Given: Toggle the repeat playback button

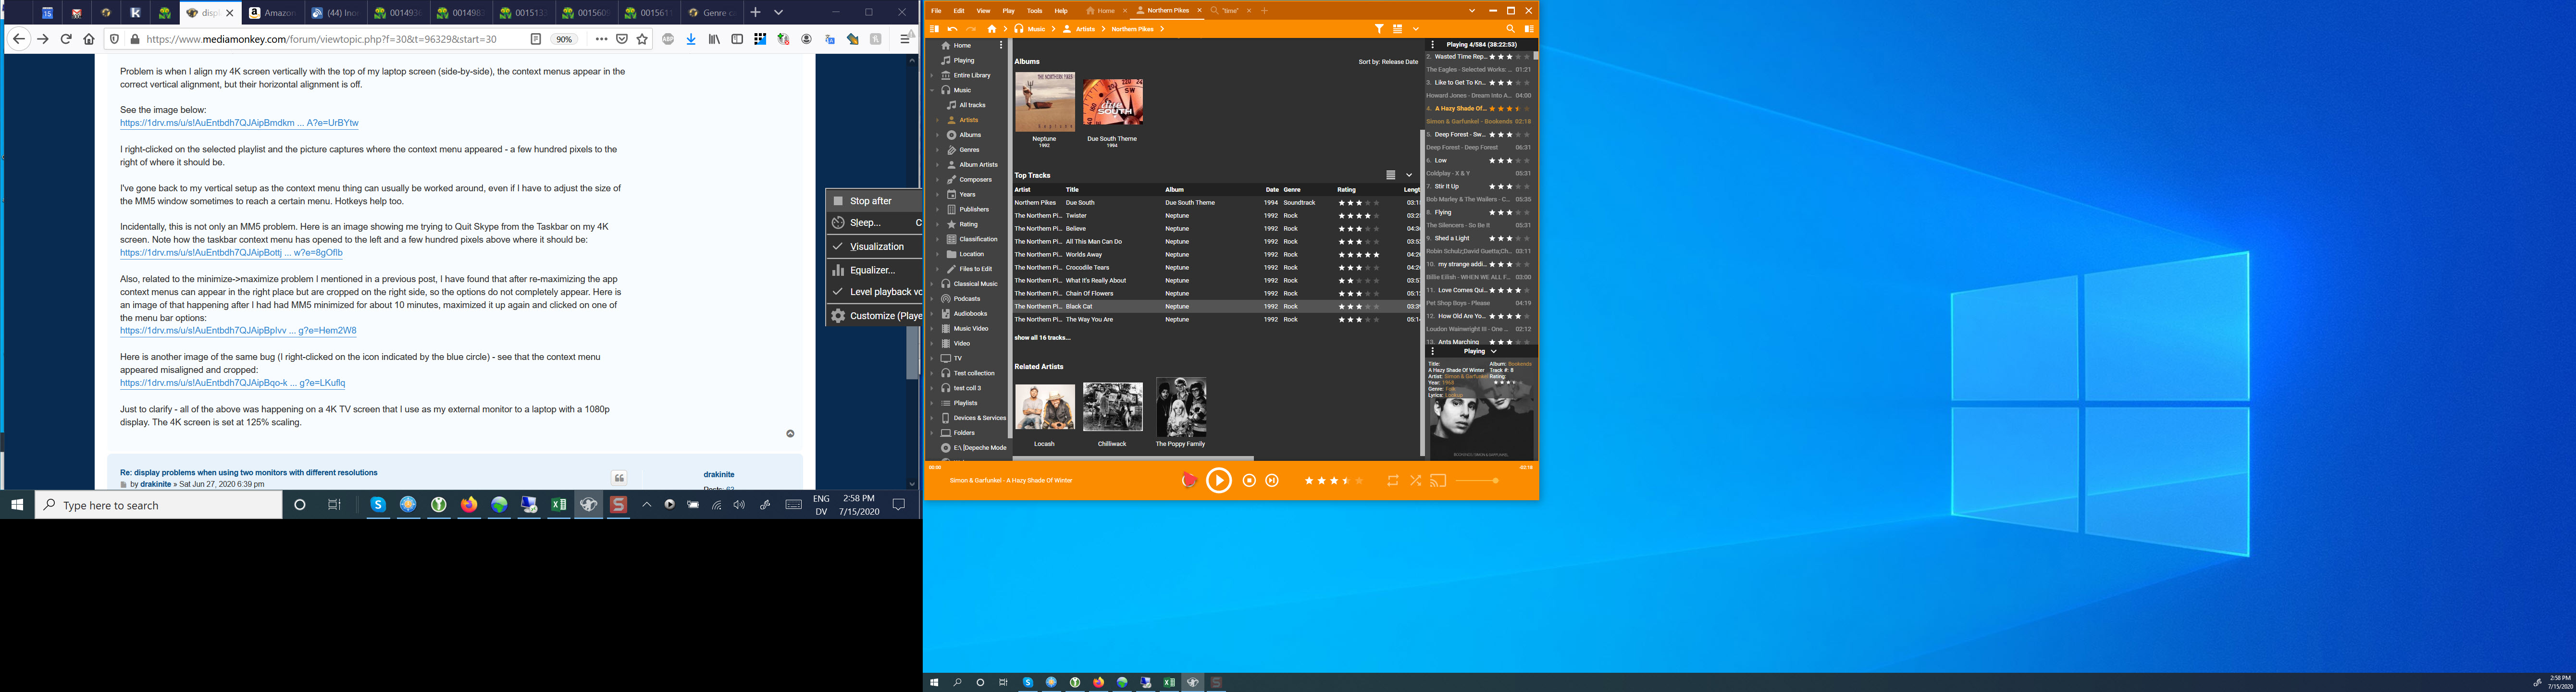Looking at the screenshot, I should [x=1392, y=481].
